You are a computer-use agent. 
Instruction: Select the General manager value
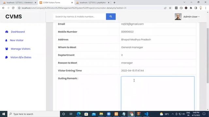pyautogui.click(x=132, y=47)
